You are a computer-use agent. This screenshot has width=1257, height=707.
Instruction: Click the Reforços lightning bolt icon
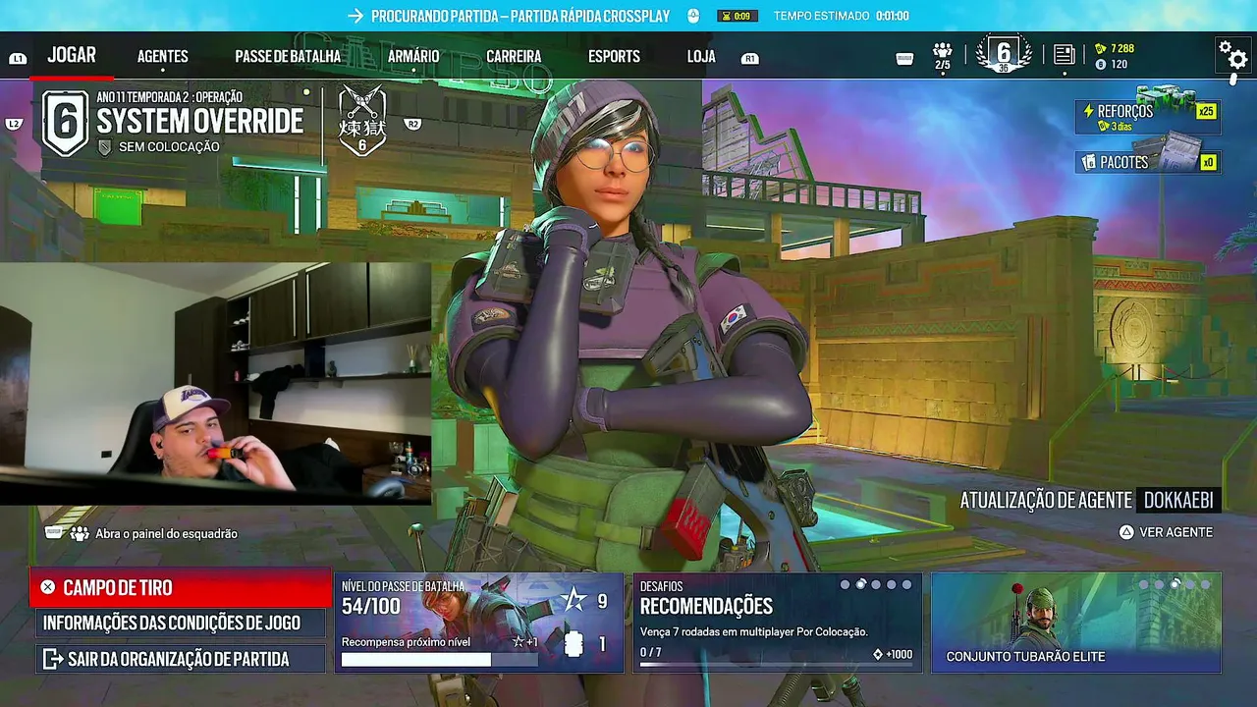tap(1088, 111)
